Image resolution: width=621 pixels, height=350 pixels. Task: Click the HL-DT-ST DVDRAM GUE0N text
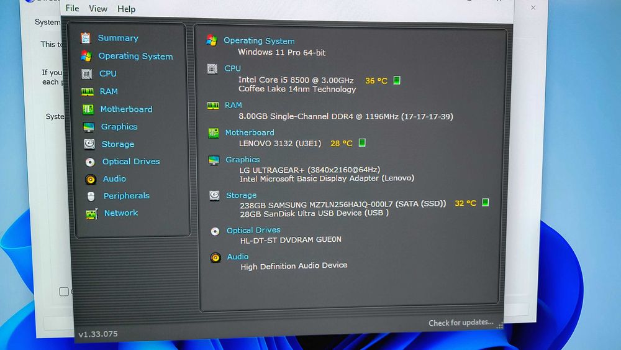pyautogui.click(x=291, y=240)
